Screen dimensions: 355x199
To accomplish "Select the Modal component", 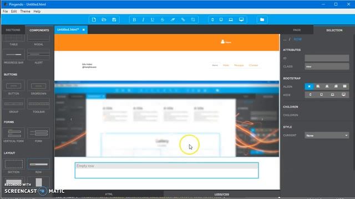I will click(x=38, y=40).
